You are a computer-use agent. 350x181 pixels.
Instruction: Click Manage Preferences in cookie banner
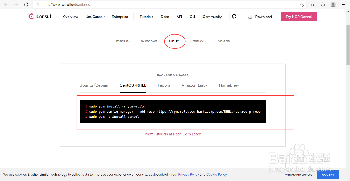(298, 175)
